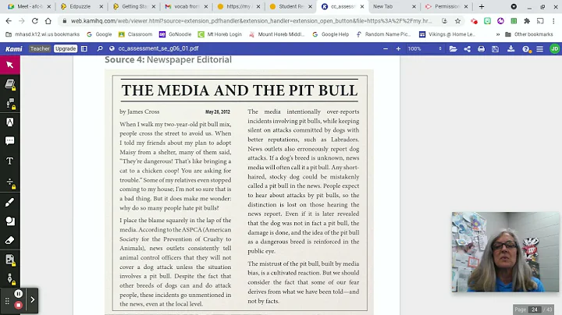
Task: Open the Read Aloud tool in sidebar
Action: 9,104
